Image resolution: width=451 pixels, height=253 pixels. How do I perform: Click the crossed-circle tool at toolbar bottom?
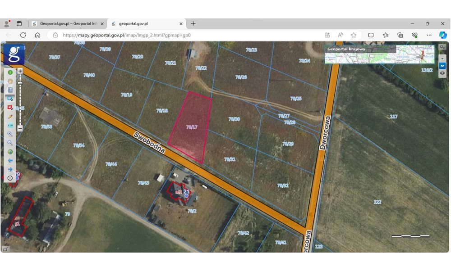coord(10,178)
